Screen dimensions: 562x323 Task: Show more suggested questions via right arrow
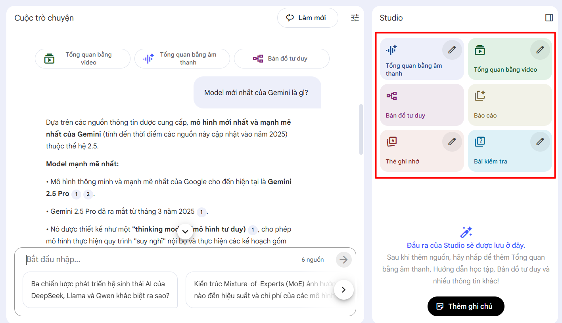pos(343,289)
